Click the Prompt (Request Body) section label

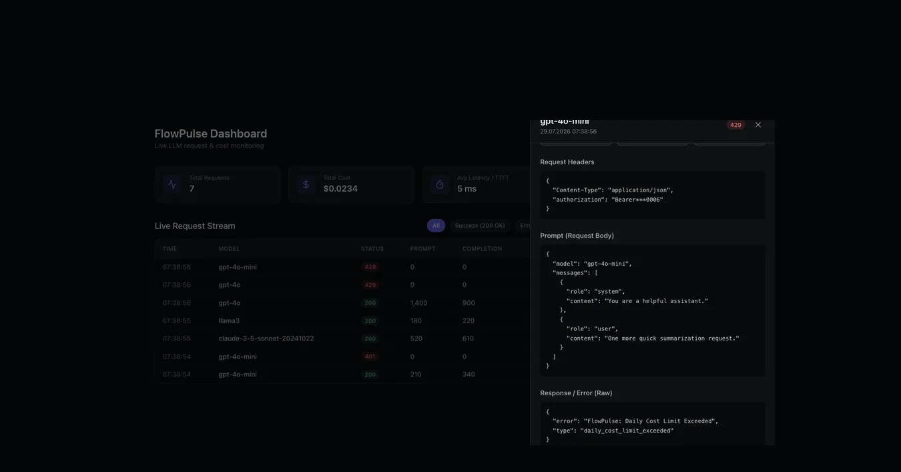click(577, 236)
